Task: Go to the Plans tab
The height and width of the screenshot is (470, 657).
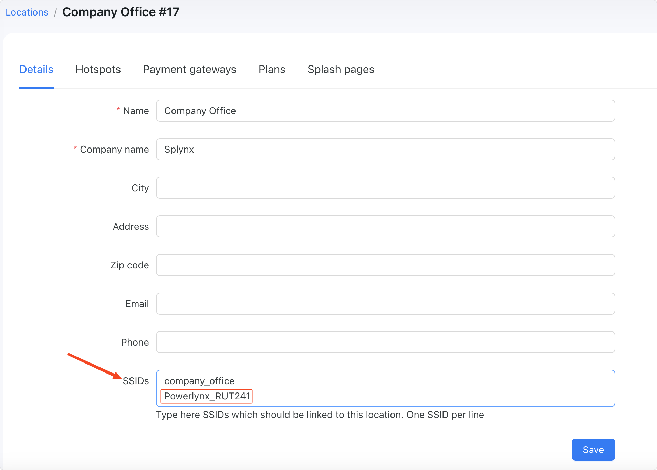Action: pos(272,70)
